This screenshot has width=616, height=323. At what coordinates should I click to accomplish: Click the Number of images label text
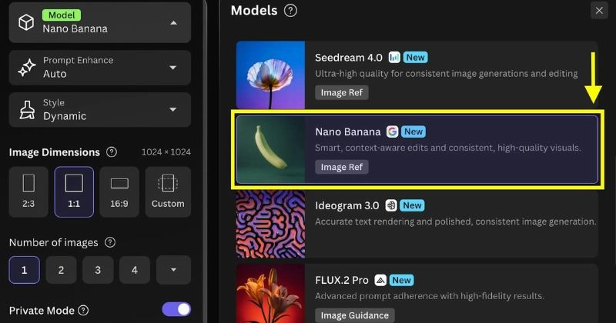click(x=53, y=242)
